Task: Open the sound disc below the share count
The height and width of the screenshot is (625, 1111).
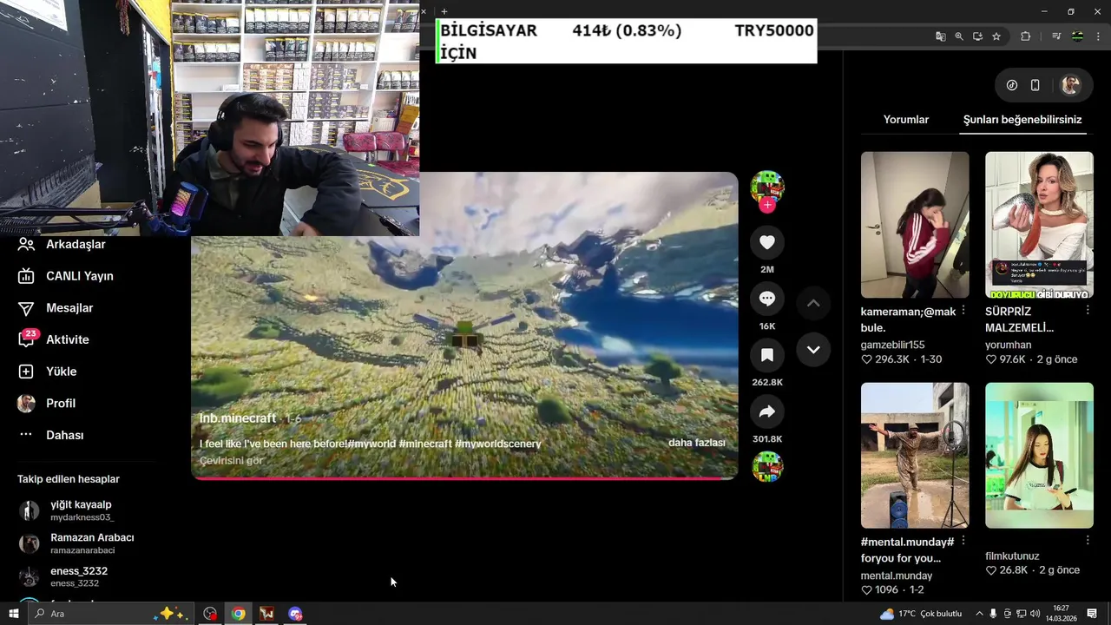Action: tap(767, 467)
